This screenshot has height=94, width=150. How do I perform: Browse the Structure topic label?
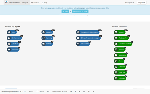(x=15, y=44)
